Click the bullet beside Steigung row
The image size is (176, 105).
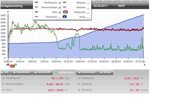(79, 84)
